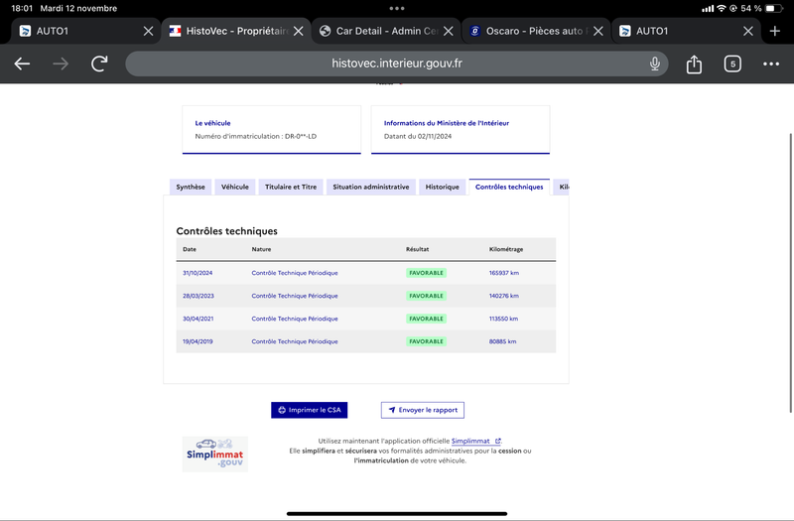The width and height of the screenshot is (794, 521).
Task: Close the first AUTO1 tab
Action: pos(148,31)
